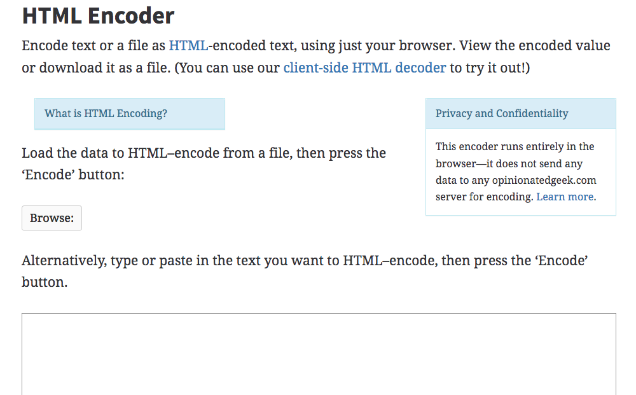This screenshot has width=636, height=395.
Task: Click the Browse: file button
Action: pyautogui.click(x=52, y=218)
